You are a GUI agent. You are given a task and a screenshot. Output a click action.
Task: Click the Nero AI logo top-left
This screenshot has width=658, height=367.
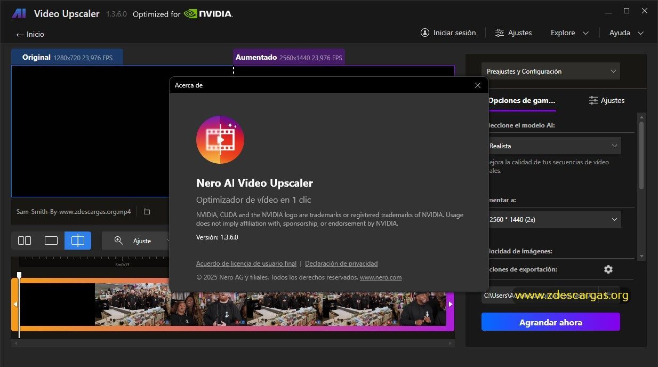(19, 14)
